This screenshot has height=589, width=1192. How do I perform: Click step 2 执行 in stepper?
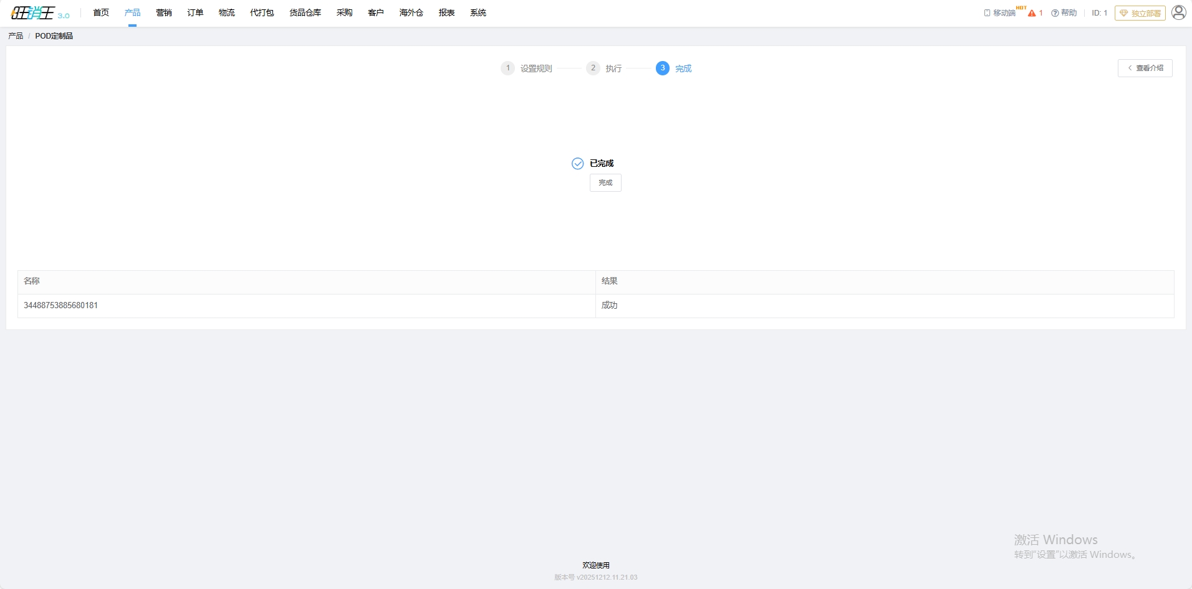[604, 68]
